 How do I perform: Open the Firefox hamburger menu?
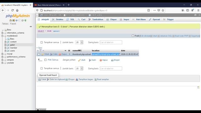coord(198,10)
